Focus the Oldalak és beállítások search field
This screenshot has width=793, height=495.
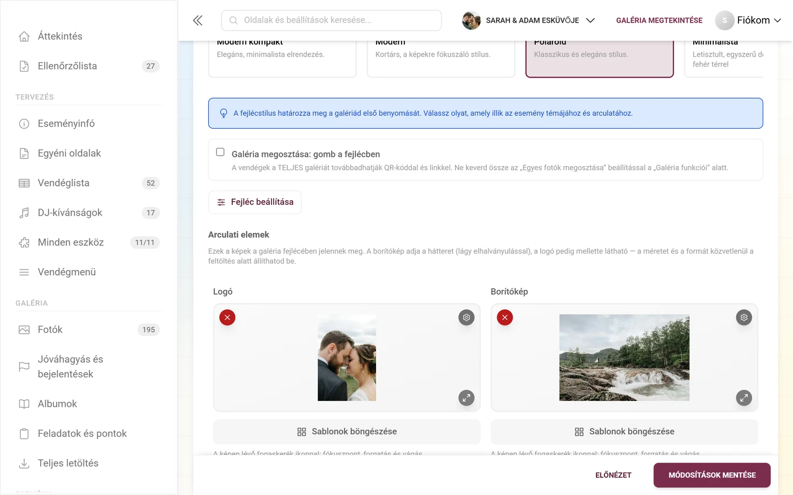coord(332,20)
